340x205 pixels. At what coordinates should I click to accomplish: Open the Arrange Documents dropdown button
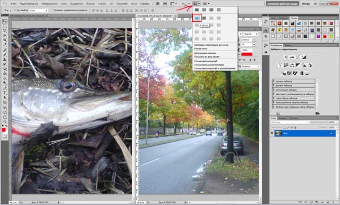197,4
